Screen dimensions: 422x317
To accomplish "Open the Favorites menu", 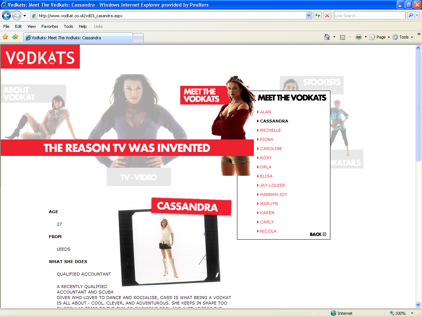I will [x=49, y=26].
